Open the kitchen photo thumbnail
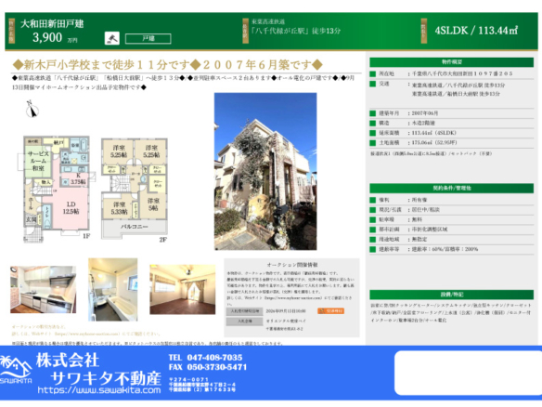Viewport: 542px width, 407px height. [x=44, y=290]
